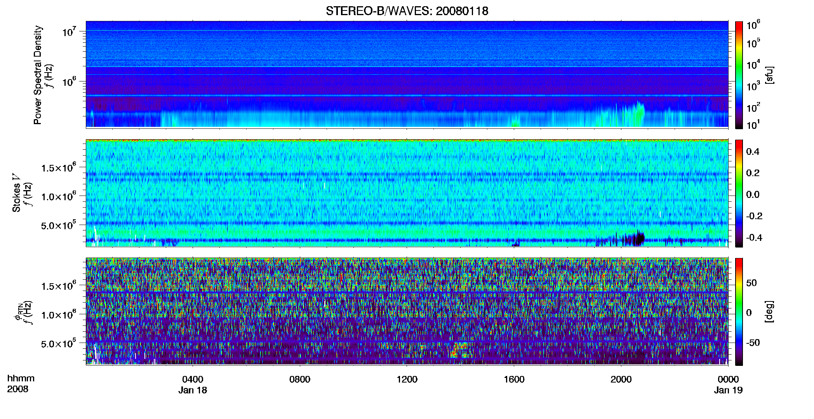Click the 2000 time tick label
This screenshot has height=419, width=814.
[x=621, y=379]
